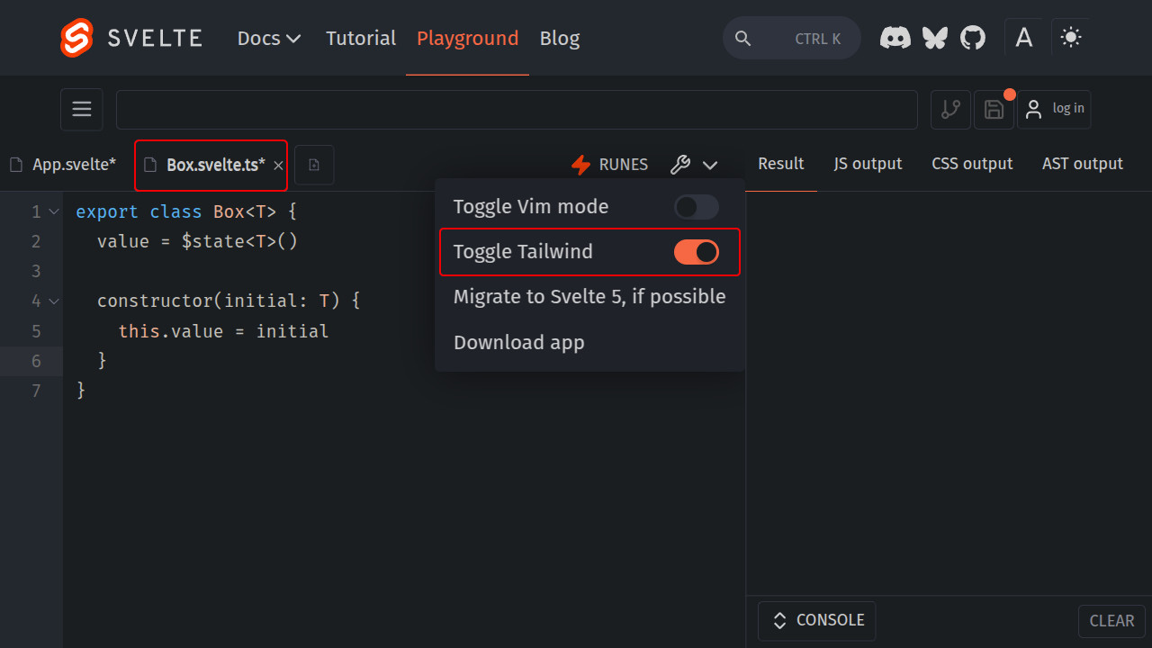This screenshot has width=1152, height=648.
Task: Click the save floppy disk icon
Action: click(994, 110)
